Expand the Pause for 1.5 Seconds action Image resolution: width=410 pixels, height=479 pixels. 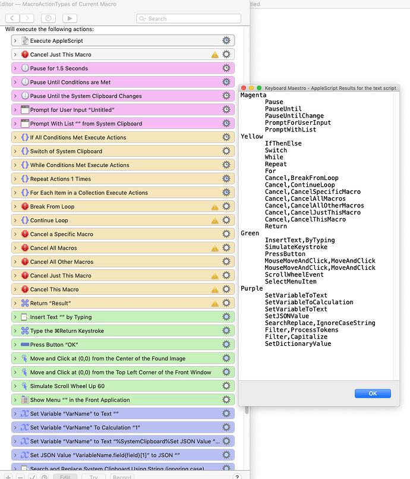[15, 68]
